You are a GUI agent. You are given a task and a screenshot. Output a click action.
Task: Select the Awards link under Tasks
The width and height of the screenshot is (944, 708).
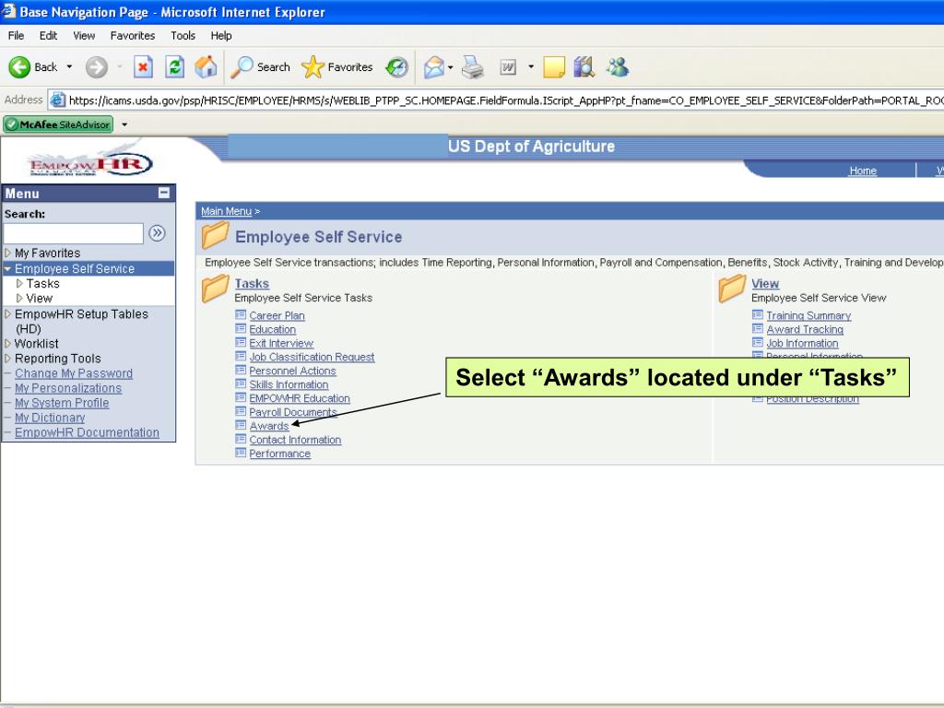pyautogui.click(x=268, y=426)
